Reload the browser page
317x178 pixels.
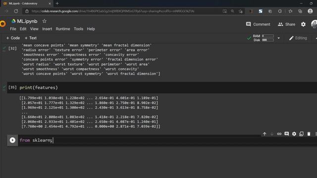tap(16, 11)
